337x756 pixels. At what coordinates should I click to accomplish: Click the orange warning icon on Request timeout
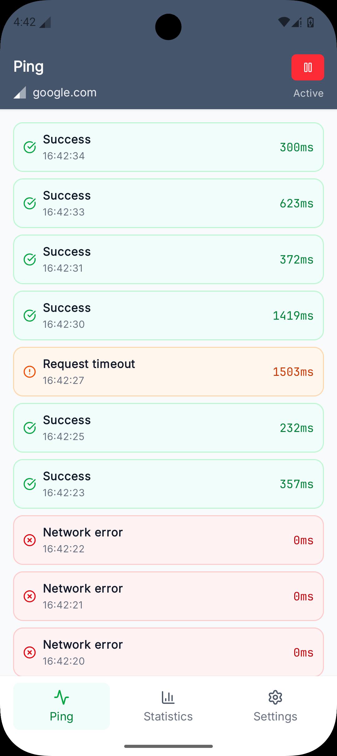(30, 372)
